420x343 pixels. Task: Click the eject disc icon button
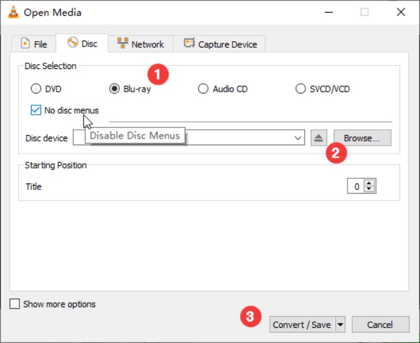[x=319, y=138]
